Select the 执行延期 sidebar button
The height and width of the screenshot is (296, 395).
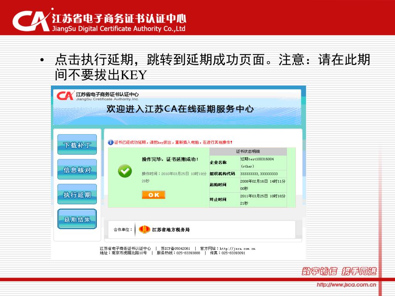77,194
